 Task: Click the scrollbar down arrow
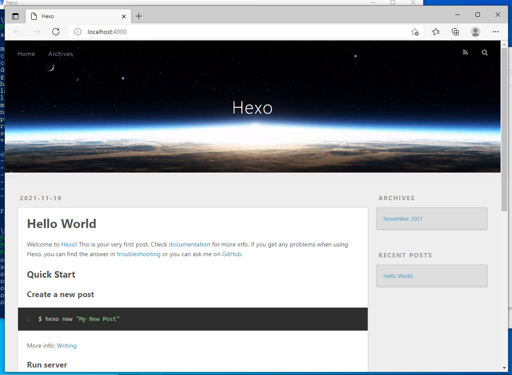[x=504, y=368]
